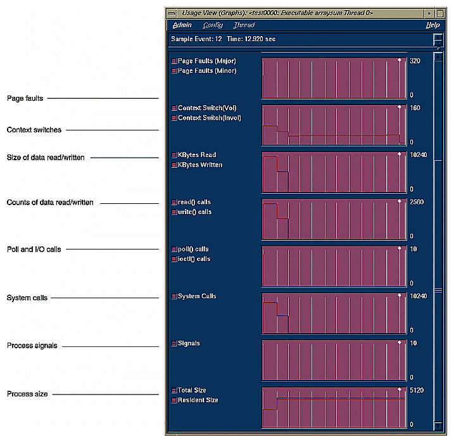The height and width of the screenshot is (442, 454).
Task: Click the Usage View title bar text
Action: pyautogui.click(x=277, y=13)
